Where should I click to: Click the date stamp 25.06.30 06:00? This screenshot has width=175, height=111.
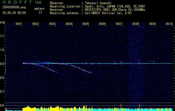(14, 13)
